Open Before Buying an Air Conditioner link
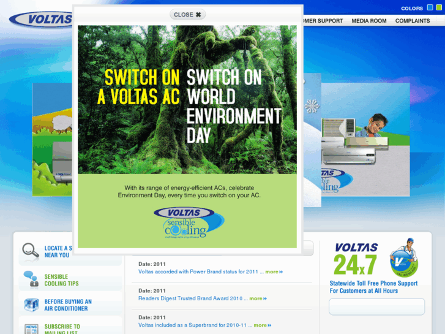Screen dimensions: 445x334 pyautogui.click(x=68, y=305)
